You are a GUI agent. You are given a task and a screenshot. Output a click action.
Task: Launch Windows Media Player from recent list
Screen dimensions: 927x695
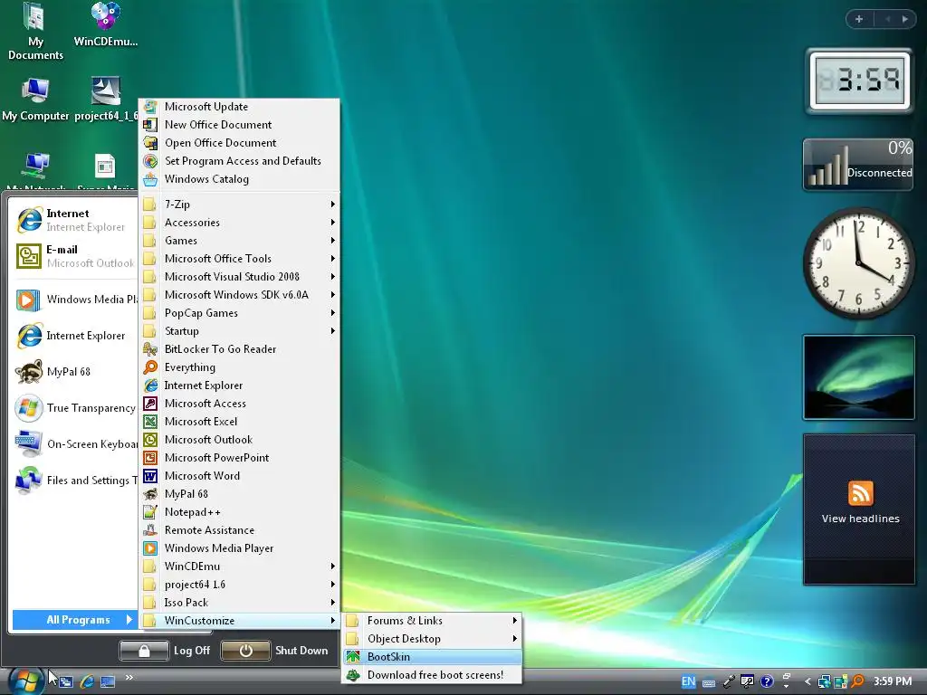75,300
